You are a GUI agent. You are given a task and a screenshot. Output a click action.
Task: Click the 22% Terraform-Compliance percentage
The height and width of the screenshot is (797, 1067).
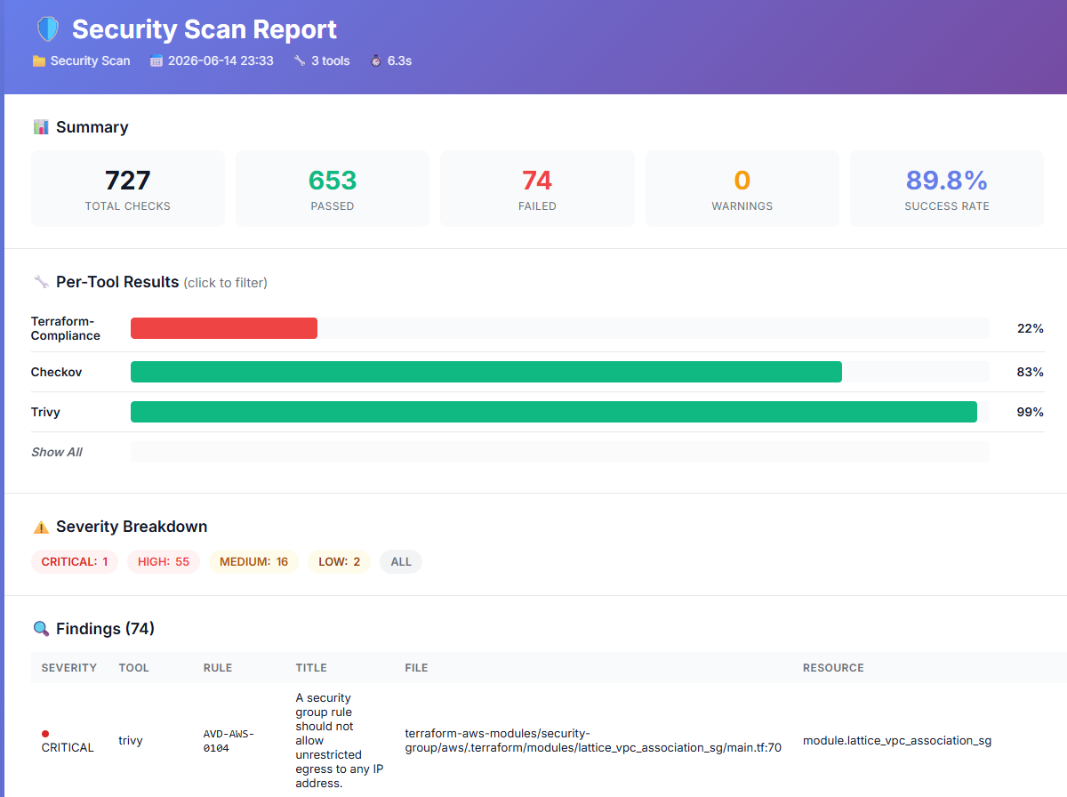tap(1031, 328)
